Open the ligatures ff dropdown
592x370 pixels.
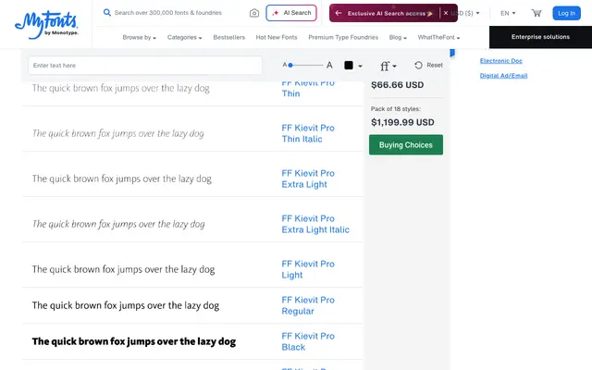tap(388, 66)
